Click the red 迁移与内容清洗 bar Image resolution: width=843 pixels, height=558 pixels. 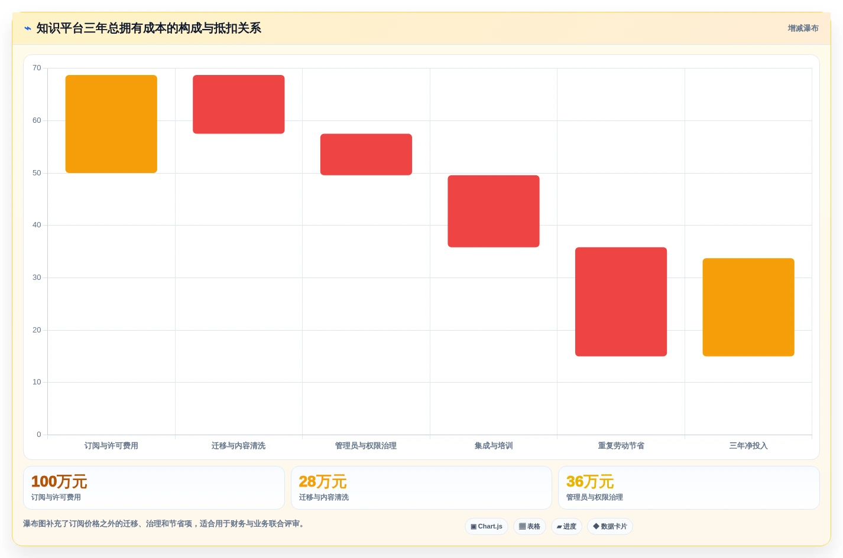click(x=239, y=105)
